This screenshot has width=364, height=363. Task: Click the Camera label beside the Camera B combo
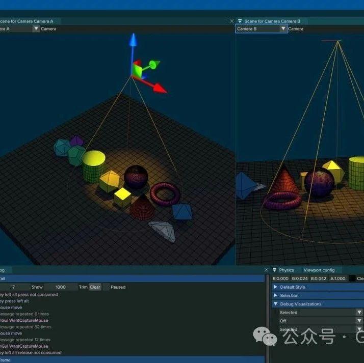pyautogui.click(x=296, y=29)
